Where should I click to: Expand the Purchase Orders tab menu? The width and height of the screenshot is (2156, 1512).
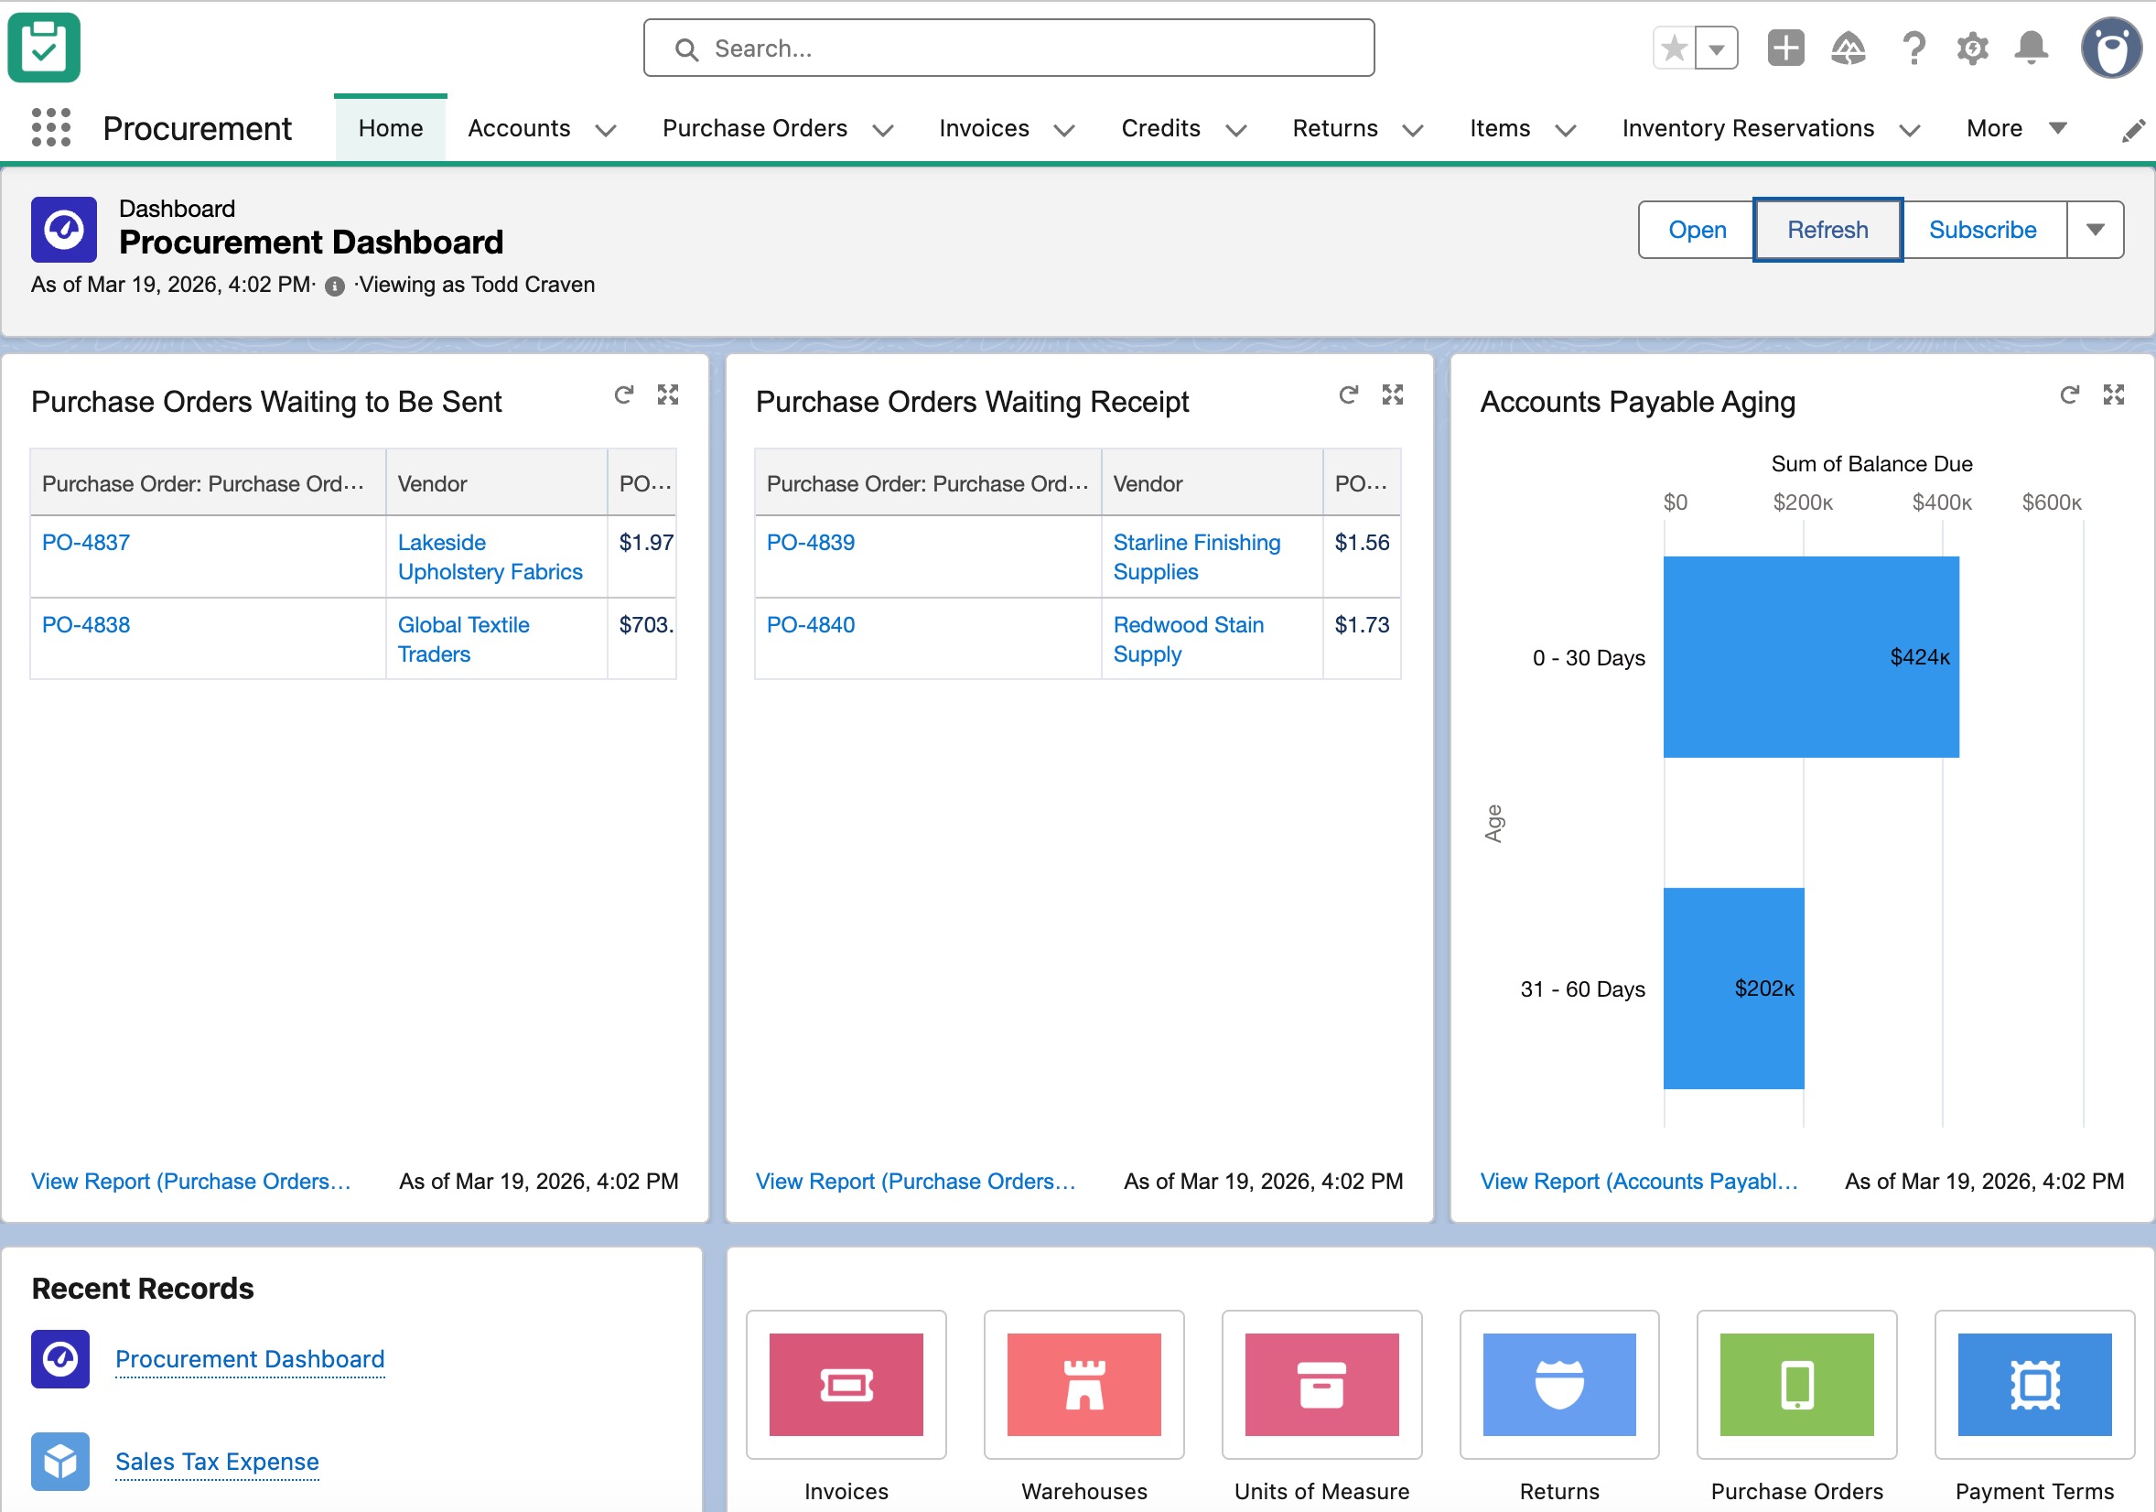[x=883, y=130]
